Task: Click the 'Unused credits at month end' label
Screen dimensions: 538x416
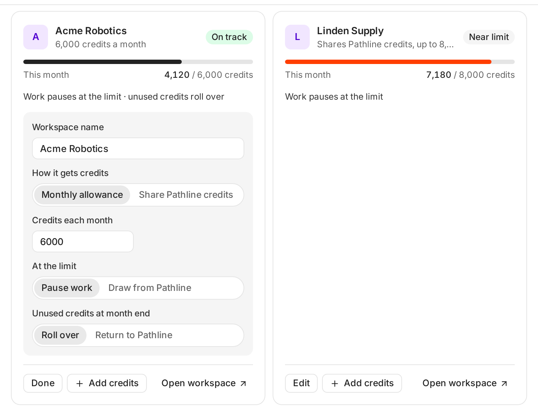Action: [91, 313]
